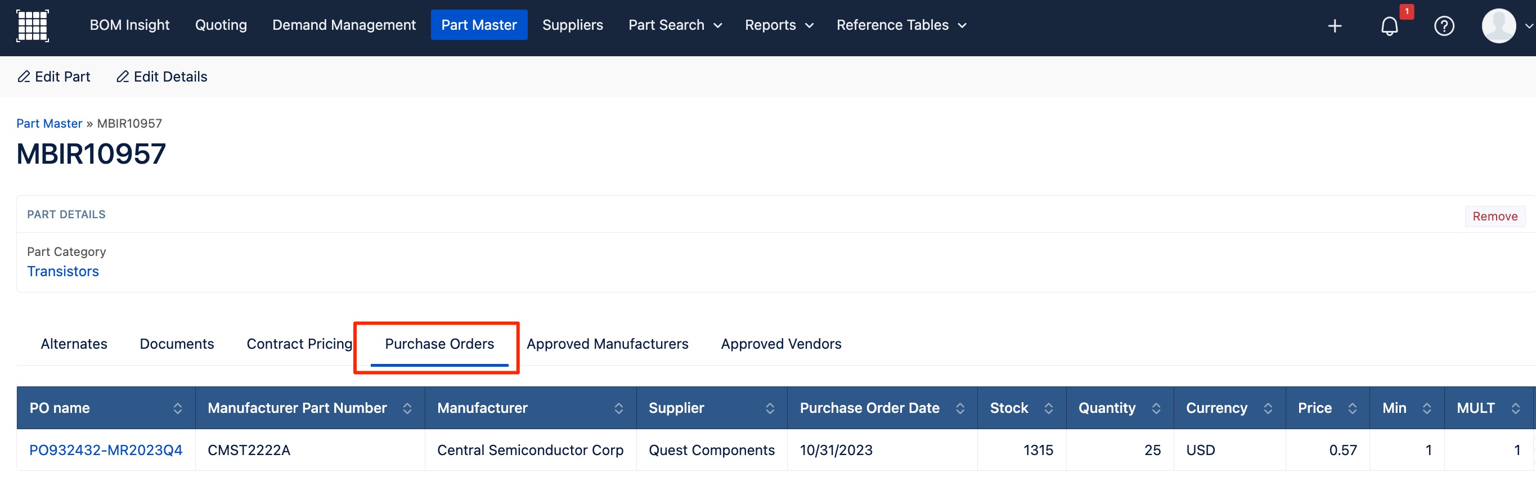Click the plus add icon
Screen dimensions: 1536x495
pyautogui.click(x=1335, y=26)
